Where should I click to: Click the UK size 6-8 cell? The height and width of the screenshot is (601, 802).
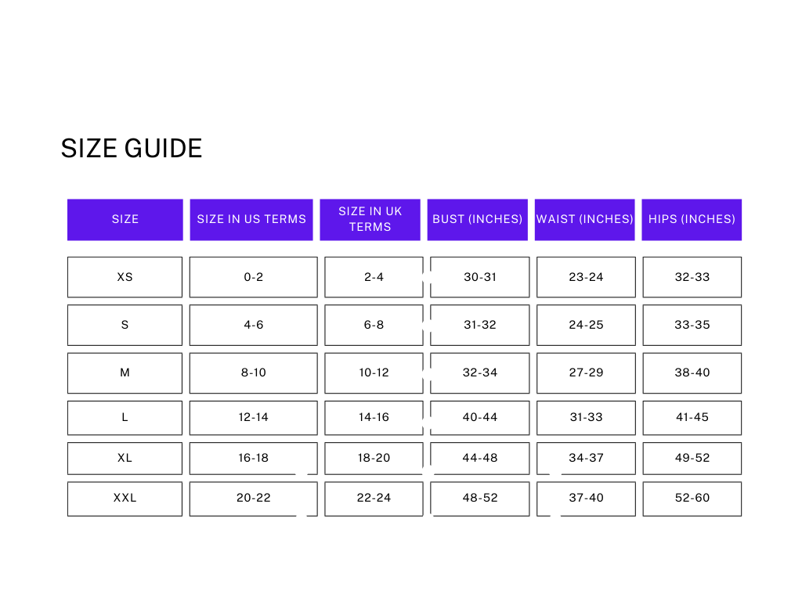pyautogui.click(x=374, y=326)
